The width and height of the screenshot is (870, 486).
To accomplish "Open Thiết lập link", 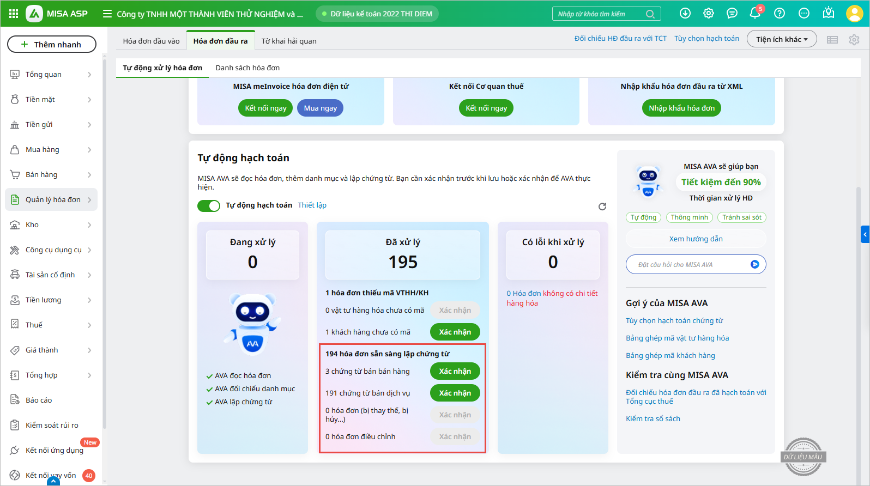I will [312, 205].
